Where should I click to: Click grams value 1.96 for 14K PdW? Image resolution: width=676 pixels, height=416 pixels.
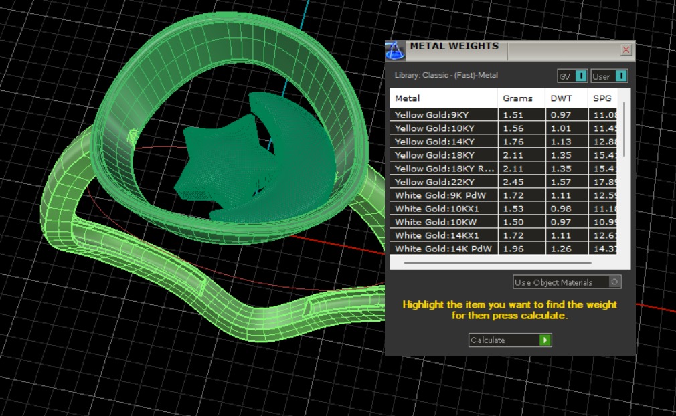[513, 249]
